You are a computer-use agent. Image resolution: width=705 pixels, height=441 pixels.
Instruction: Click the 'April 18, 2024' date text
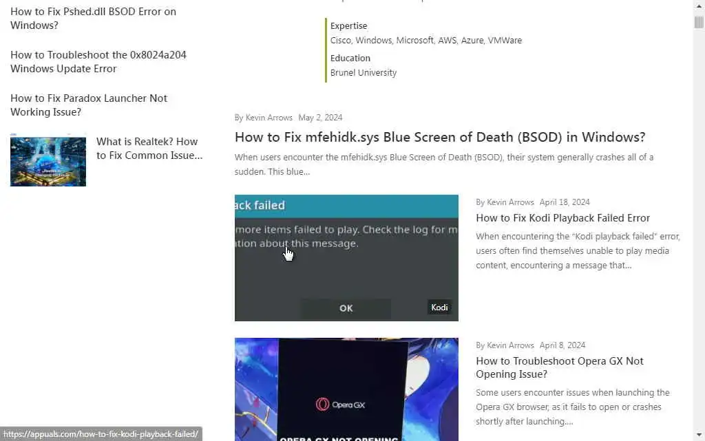coord(565,202)
